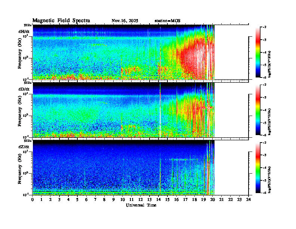Screen dimensions: 296x229
Task: Click the hour '10' tick label
Action: (x=123, y=200)
